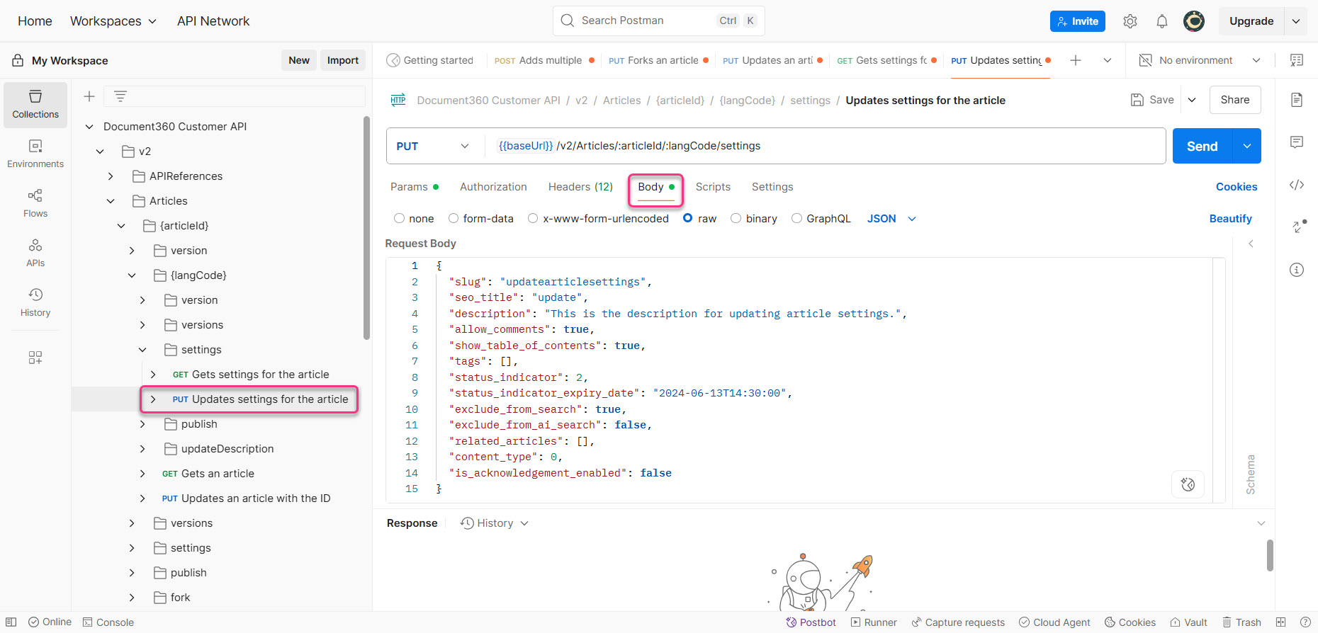The width and height of the screenshot is (1318, 633).
Task: Open Runner from the status bar
Action: click(x=874, y=622)
